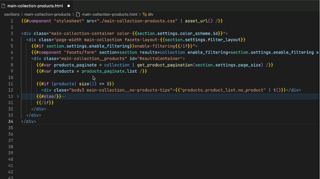Place cursor on "ResultsContainer" id value
The height and width of the screenshot is (179, 320).
[x=160, y=59]
